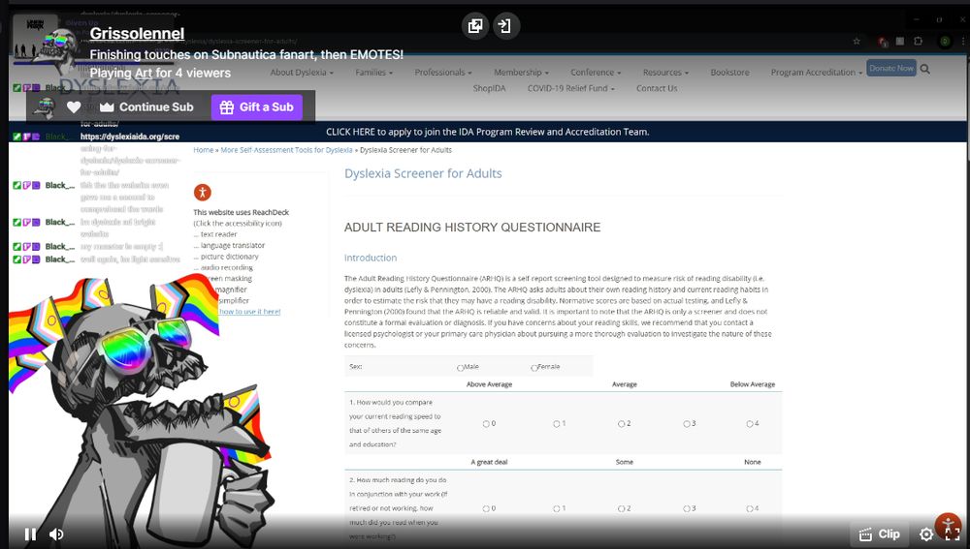Choose 2 for question 2 work reading
Viewport: 970px width, 549px height.
click(621, 509)
